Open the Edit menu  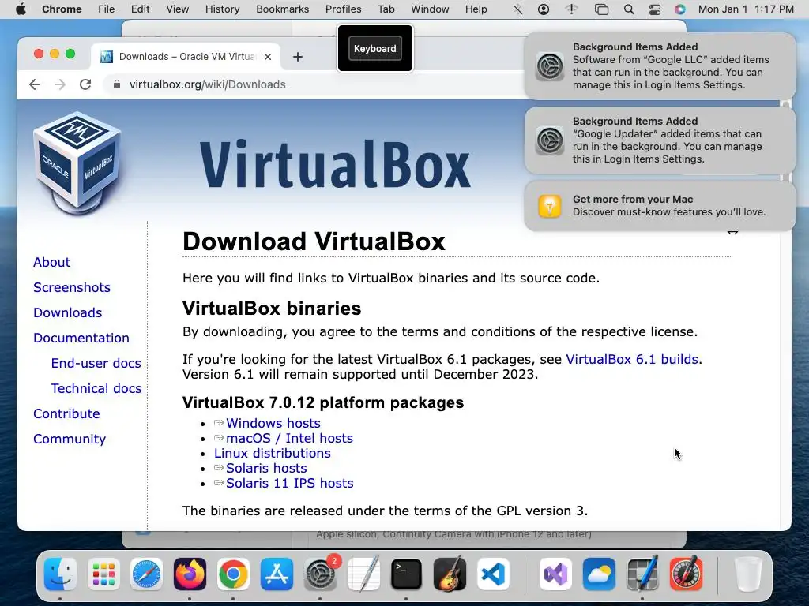[141, 9]
